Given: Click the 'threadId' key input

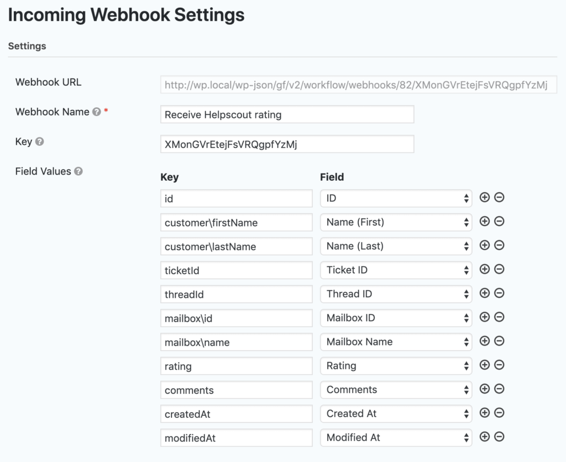Looking at the screenshot, I should [x=237, y=294].
